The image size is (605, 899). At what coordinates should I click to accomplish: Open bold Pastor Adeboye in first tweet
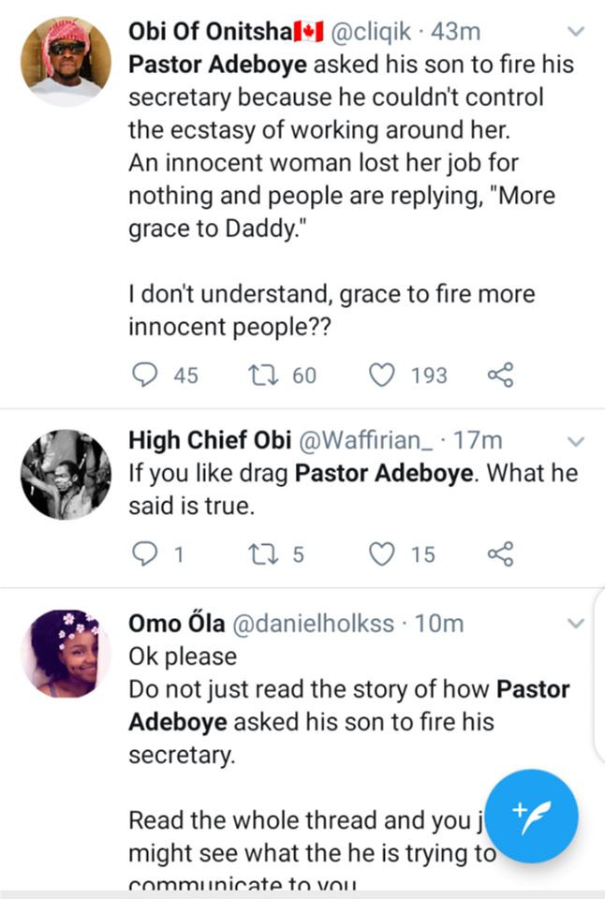pos(218,65)
